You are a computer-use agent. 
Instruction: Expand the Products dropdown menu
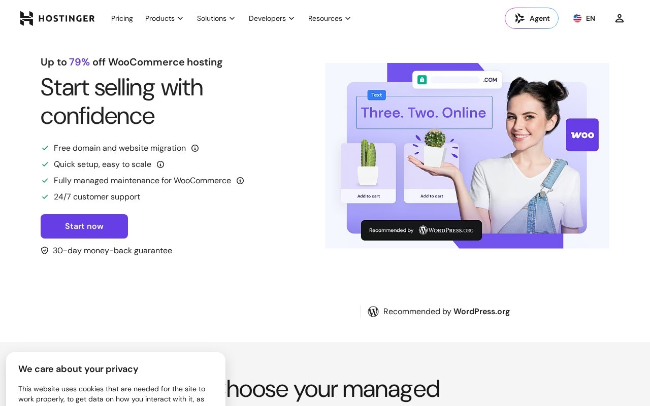(x=165, y=18)
